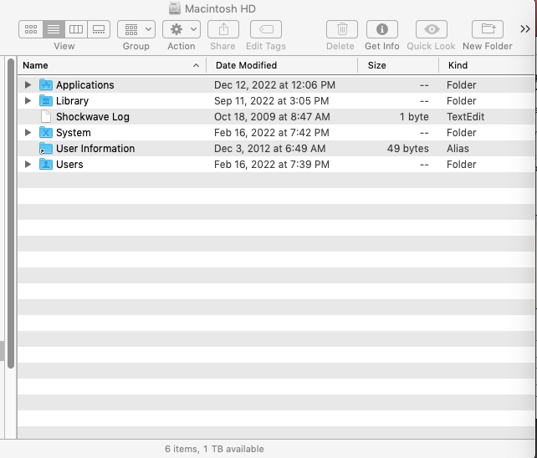Click the Edit Tags button
Viewport: 537px width, 458px height.
tap(266, 29)
